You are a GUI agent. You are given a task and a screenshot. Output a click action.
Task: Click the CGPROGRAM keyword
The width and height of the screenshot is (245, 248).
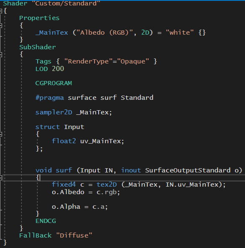tap(54, 83)
